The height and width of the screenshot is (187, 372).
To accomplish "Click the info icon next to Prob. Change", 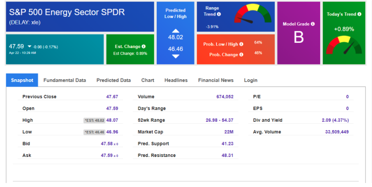I will (241, 54).
